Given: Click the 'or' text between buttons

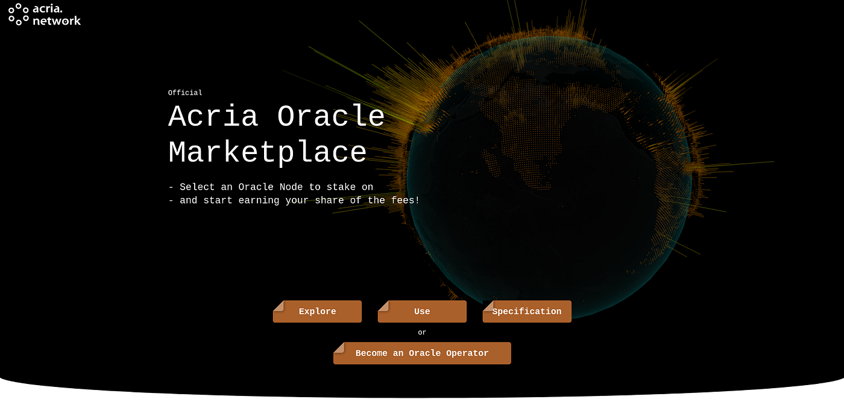Looking at the screenshot, I should (x=422, y=332).
